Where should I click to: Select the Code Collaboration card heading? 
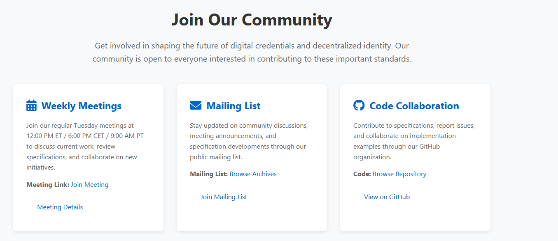tap(414, 106)
